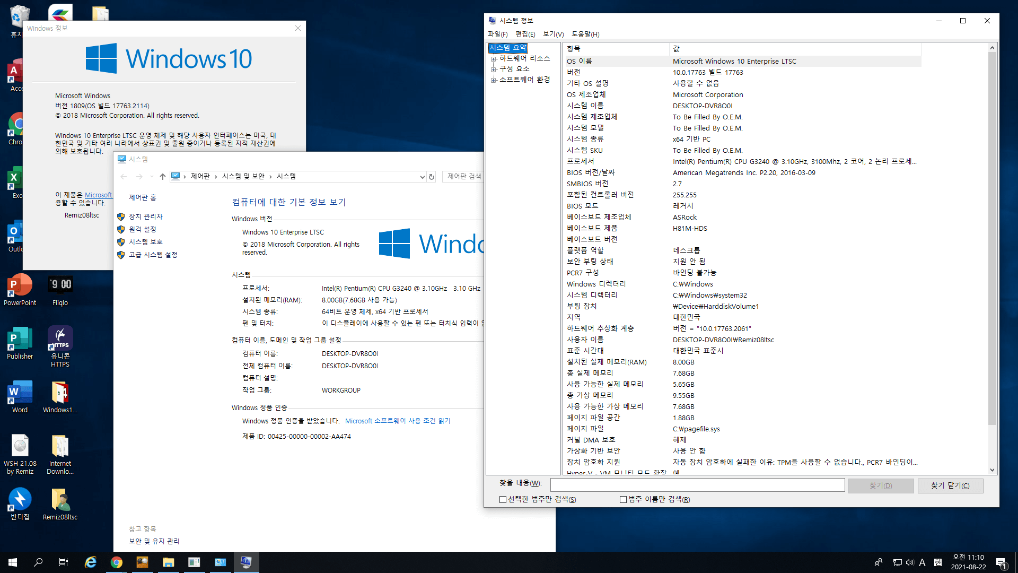This screenshot has width=1018, height=573.
Task: Open the PowerPoint desktop shortcut
Action: tap(20, 290)
